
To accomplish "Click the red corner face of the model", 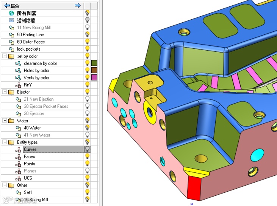I will click(194, 188).
